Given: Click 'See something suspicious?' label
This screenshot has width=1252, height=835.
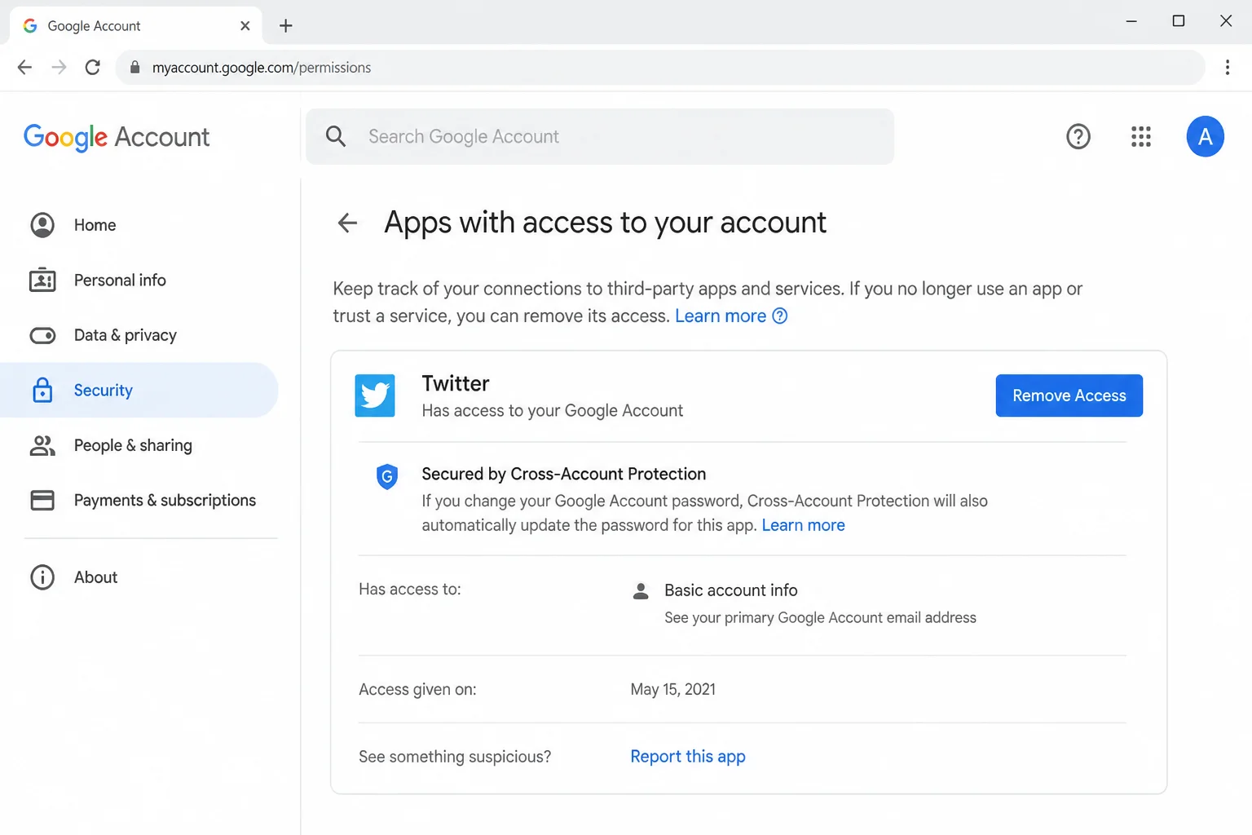Looking at the screenshot, I should [455, 757].
